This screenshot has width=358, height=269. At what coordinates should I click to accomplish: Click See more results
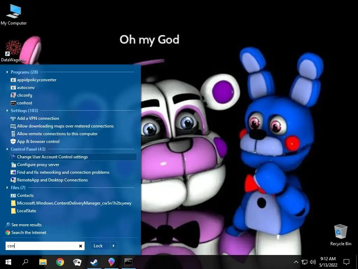coord(27,225)
